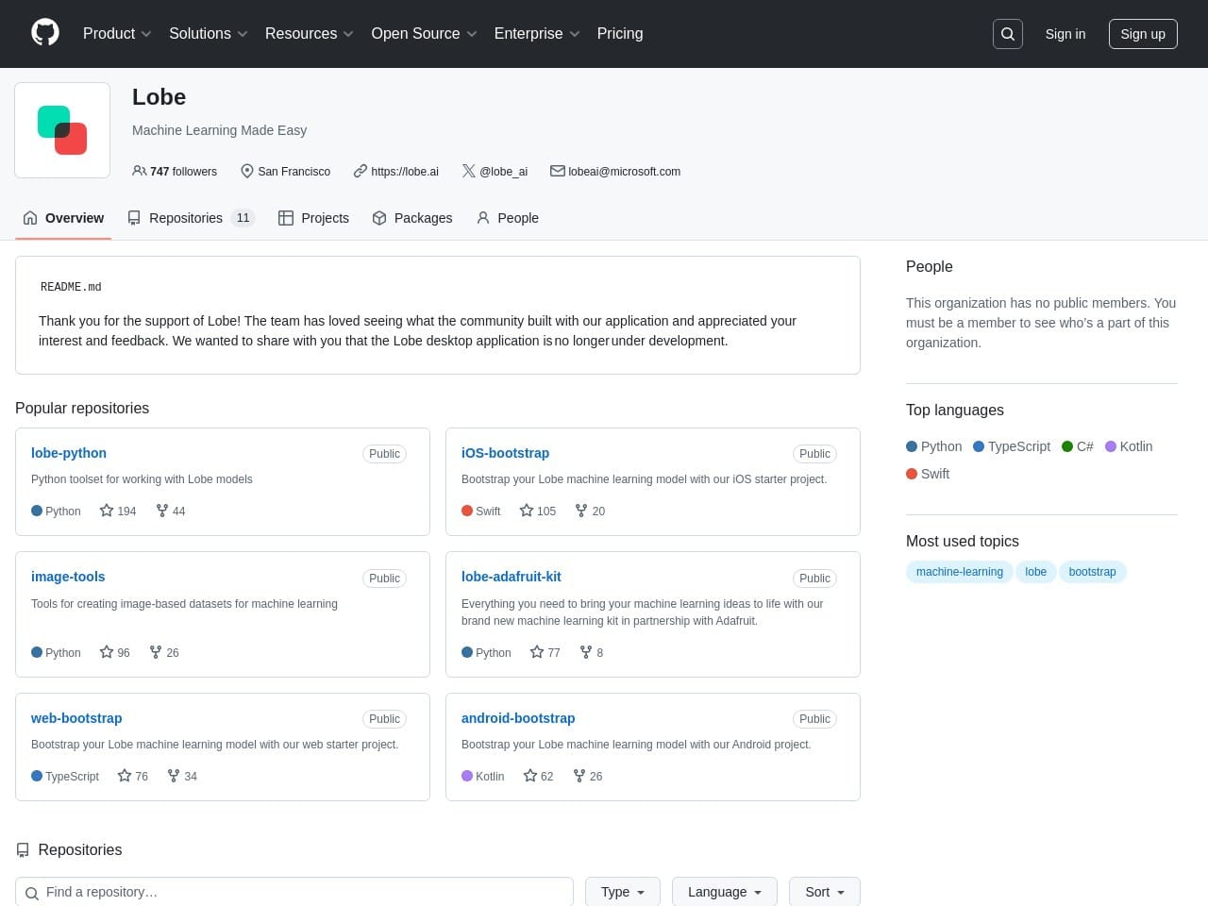Switch to the Repositories tab
This screenshot has height=906, width=1208.
point(190,218)
